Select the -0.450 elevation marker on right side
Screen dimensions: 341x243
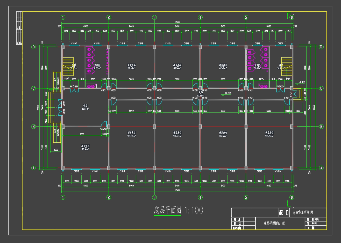tap(302, 82)
